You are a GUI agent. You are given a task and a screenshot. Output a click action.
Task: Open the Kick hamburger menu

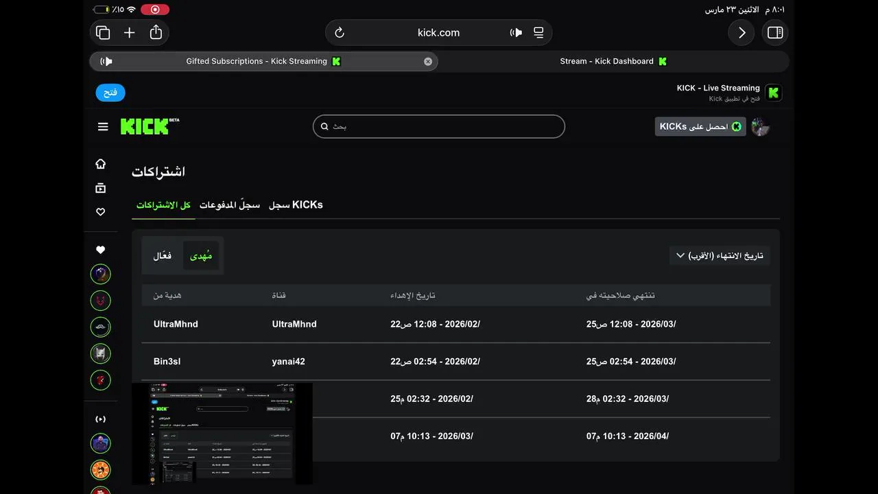click(x=103, y=126)
